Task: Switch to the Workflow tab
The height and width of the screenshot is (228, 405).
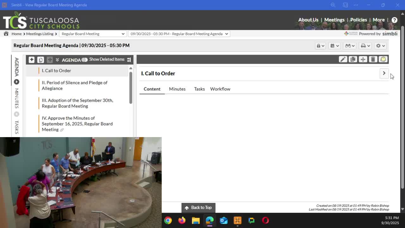Action: [x=220, y=89]
